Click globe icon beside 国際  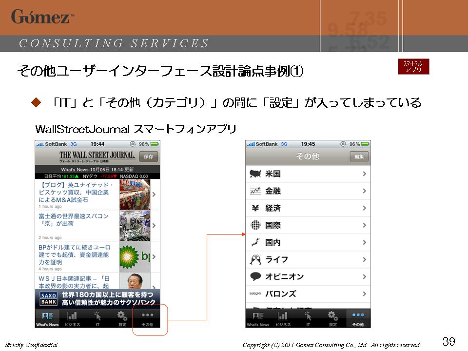(x=255, y=225)
